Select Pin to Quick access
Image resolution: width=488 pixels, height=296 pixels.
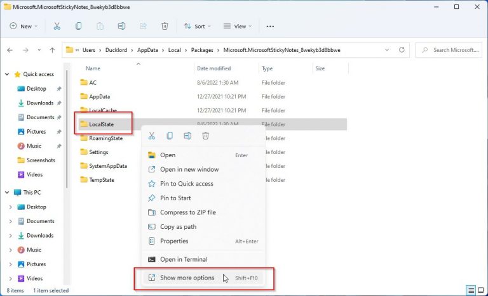coord(203,184)
